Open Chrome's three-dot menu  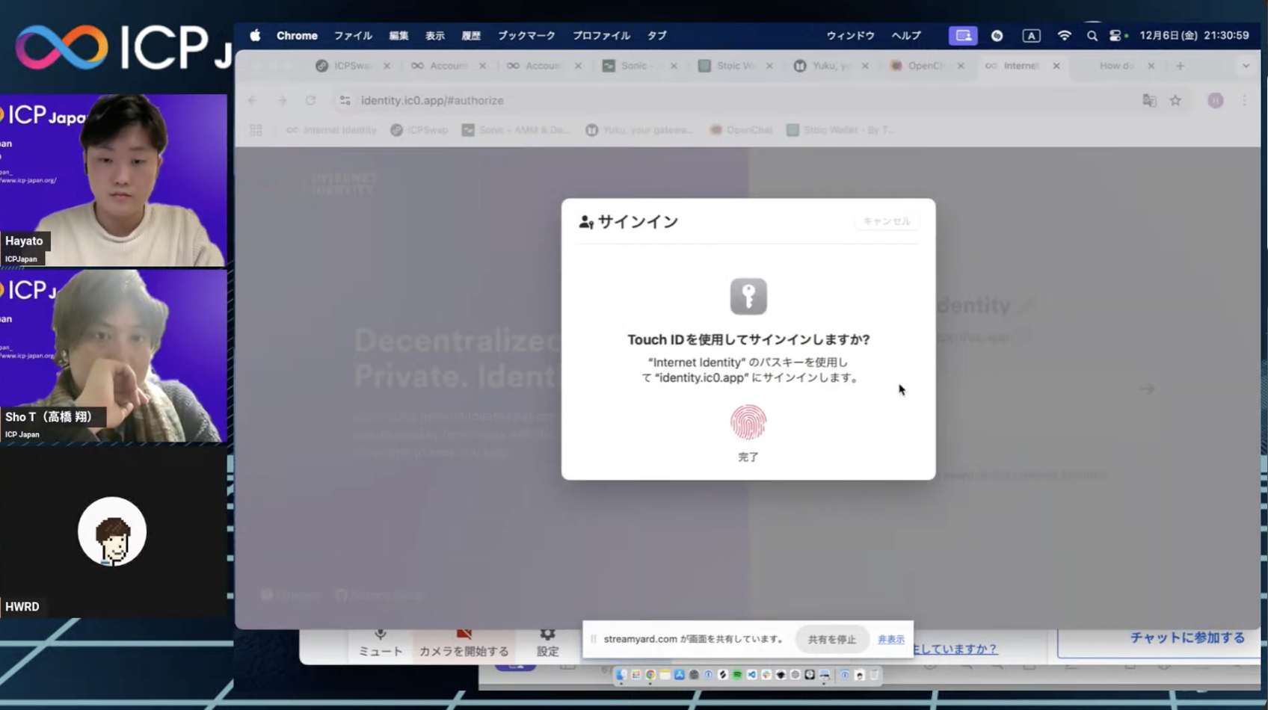pos(1243,99)
